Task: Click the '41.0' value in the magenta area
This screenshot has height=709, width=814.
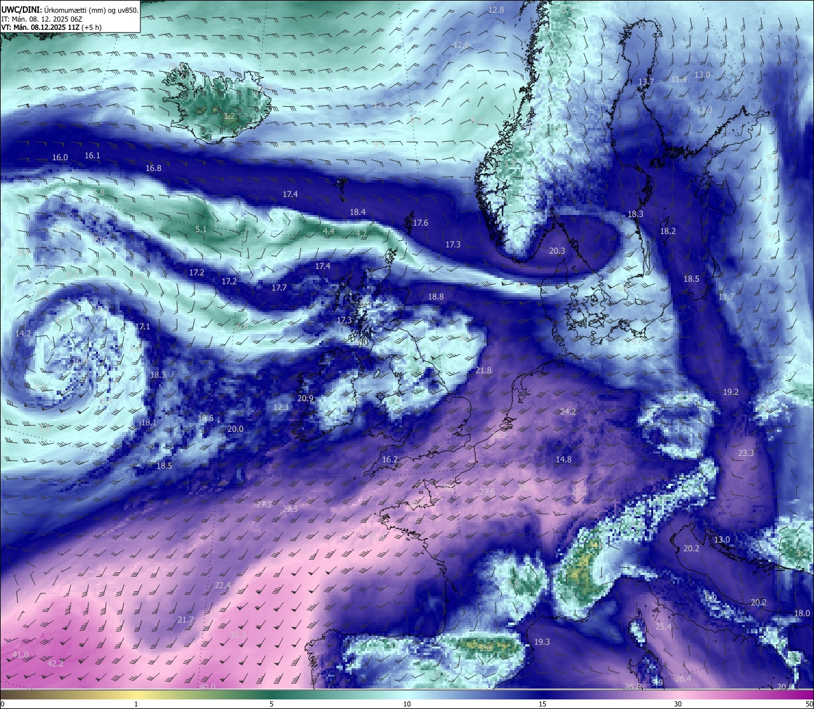Action: [20, 655]
